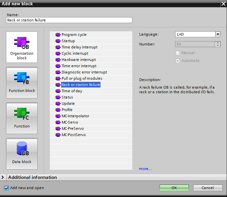Image resolution: width=227 pixels, height=197 pixels.
Task: Increment the block Number stepper up arrow
Action: click(218, 43)
